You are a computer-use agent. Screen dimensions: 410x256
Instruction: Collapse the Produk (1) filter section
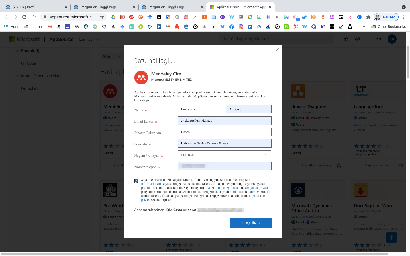pos(27,51)
